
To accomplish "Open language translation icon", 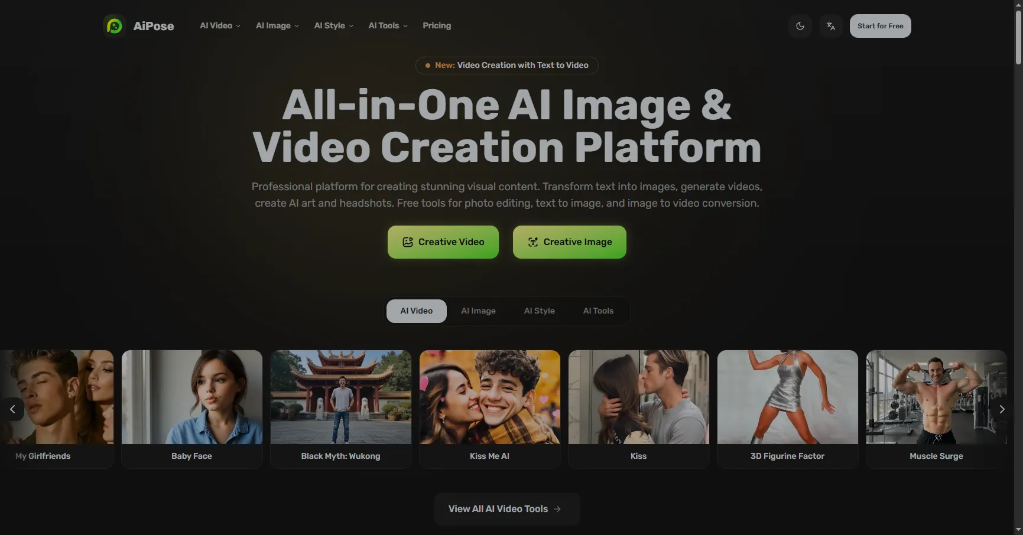I will (830, 25).
